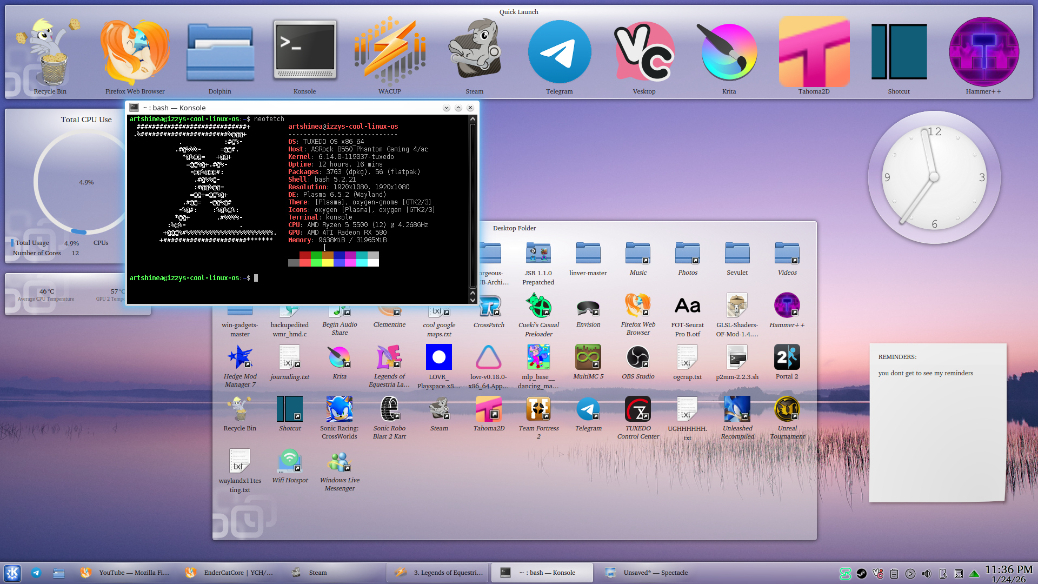Launch WACUP from Quick Launch
Image resolution: width=1038 pixels, height=584 pixels.
[x=389, y=52]
